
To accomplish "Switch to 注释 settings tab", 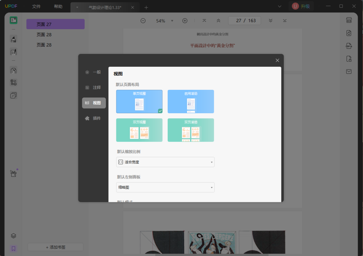I will [x=94, y=87].
